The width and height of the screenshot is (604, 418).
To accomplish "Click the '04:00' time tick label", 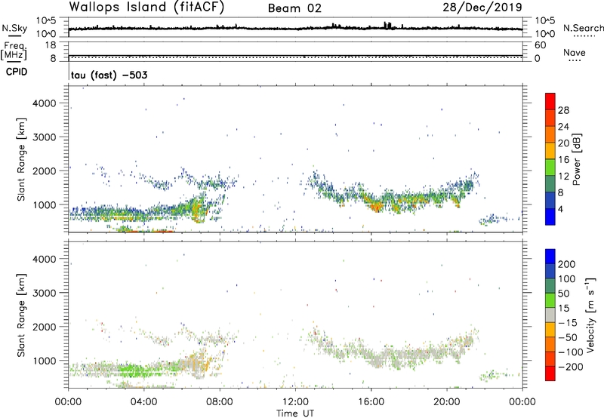I will (x=144, y=402).
